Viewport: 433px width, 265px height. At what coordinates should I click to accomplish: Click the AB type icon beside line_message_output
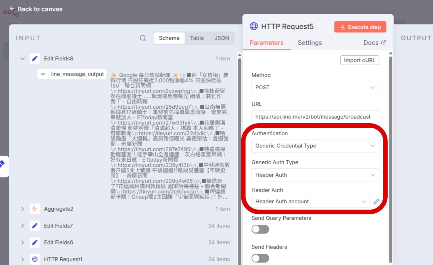click(43, 74)
